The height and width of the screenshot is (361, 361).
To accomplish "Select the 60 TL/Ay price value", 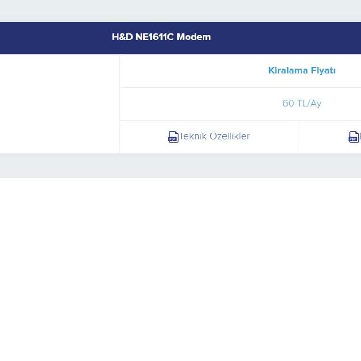I will point(302,103).
